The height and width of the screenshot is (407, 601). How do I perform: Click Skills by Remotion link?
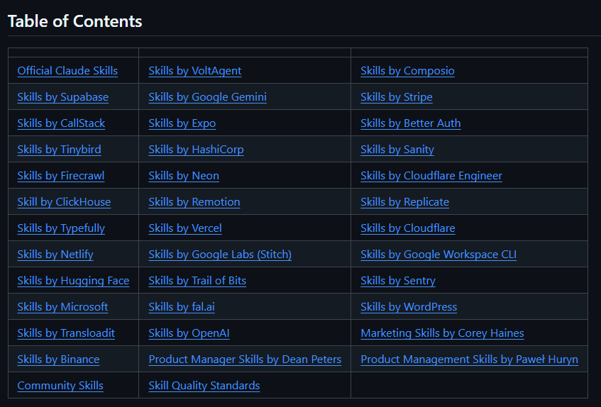tap(194, 202)
